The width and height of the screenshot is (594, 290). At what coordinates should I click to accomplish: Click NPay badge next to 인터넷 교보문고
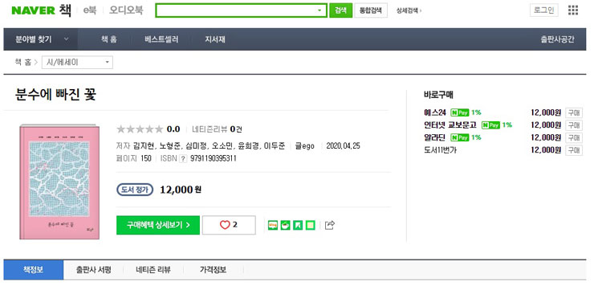490,125
